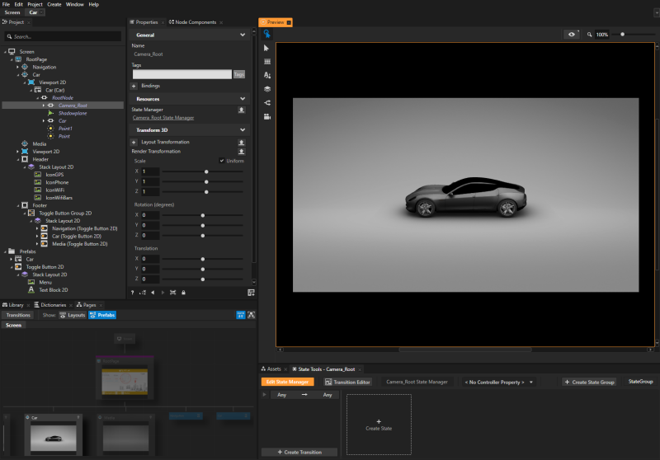The width and height of the screenshot is (660, 460).
Task: Collapse the Transform 3D section
Action: coord(242,129)
